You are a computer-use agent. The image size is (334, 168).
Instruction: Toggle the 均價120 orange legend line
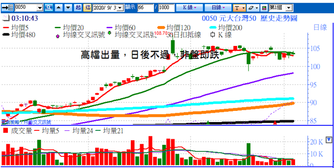(174, 27)
